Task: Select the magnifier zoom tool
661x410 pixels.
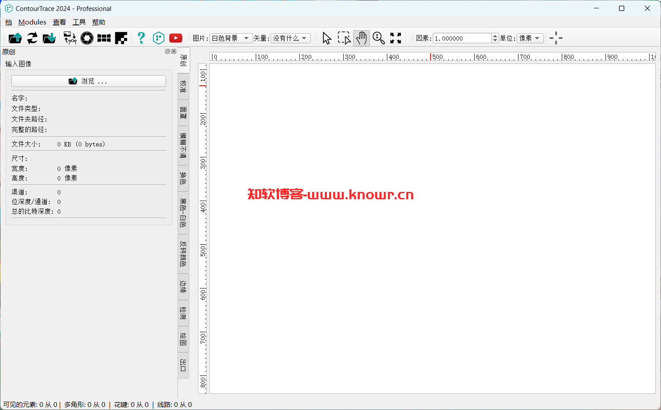Action: point(379,38)
